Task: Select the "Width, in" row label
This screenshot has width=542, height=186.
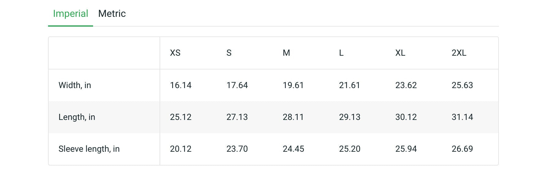Action: tap(75, 85)
